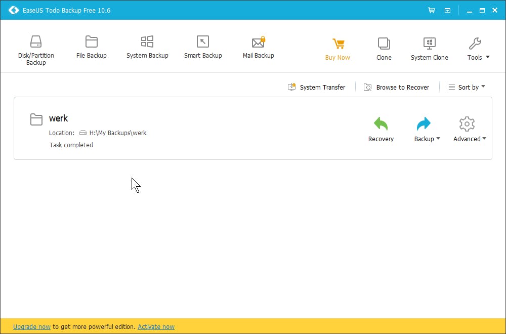The height and width of the screenshot is (334, 506).
Task: Click the Upgrade now link
Action: [x=32, y=326]
